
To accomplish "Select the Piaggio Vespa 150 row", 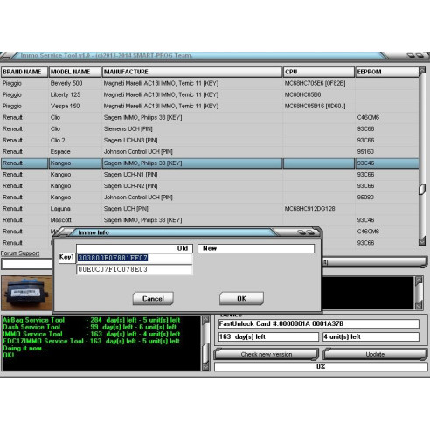I will [x=210, y=106].
